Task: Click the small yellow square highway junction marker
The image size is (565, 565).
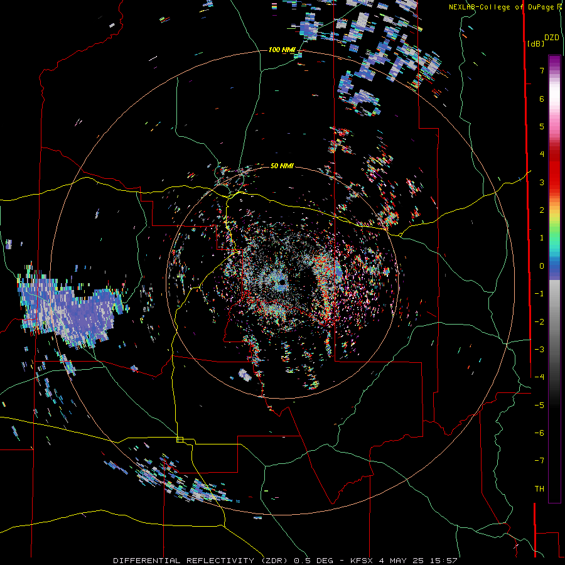Action: click(180, 439)
